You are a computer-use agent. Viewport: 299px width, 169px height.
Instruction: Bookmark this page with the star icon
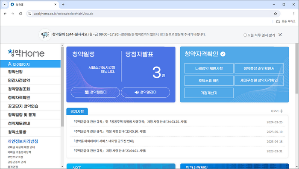[276, 14]
